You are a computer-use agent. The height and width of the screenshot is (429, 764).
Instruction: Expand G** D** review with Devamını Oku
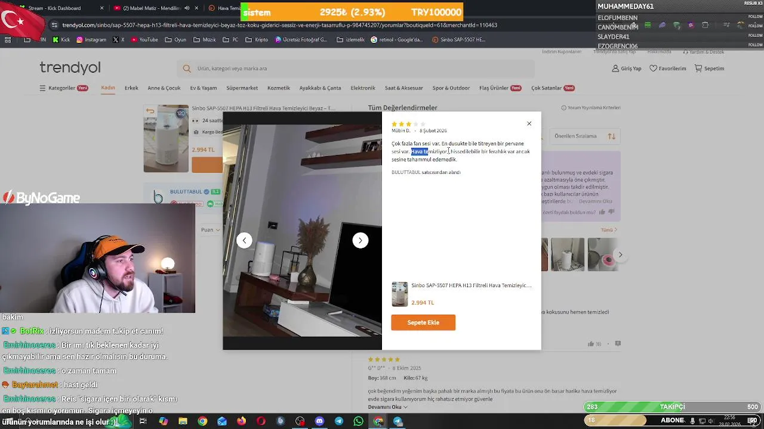point(388,407)
